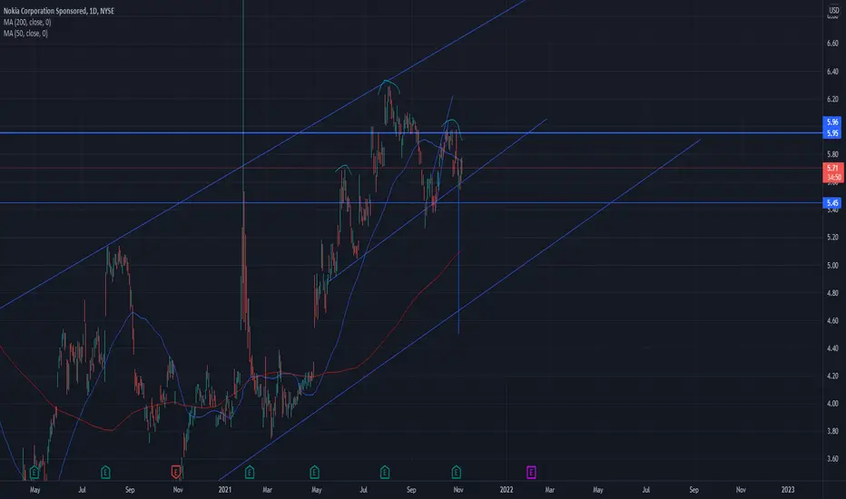Click the 2023 time axis label

(788, 490)
